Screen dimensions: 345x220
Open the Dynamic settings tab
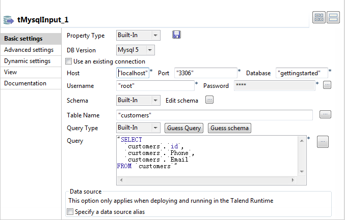(27, 61)
